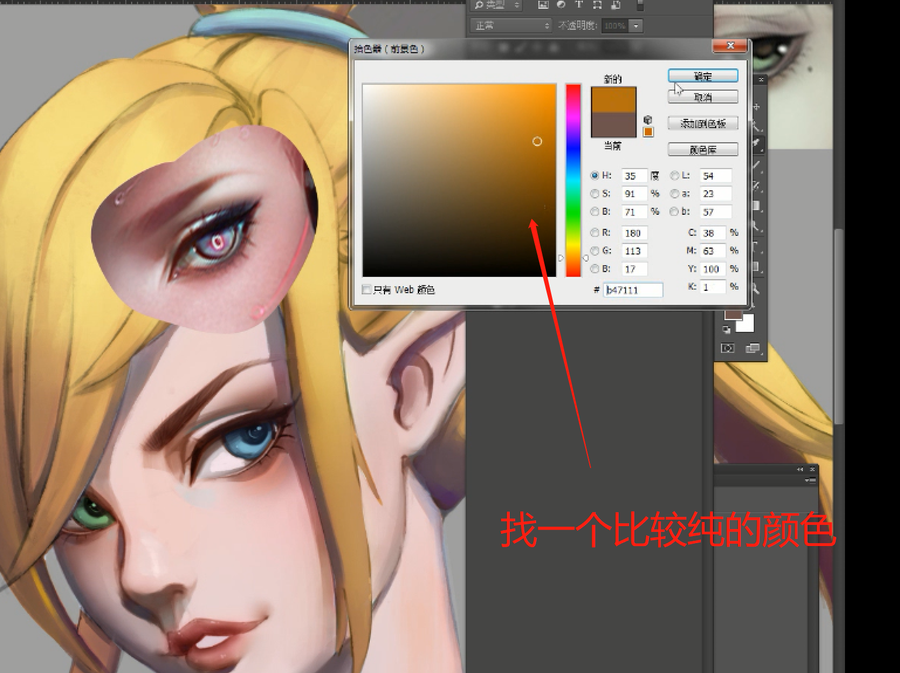Screen dimensions: 900x673
Task: Filter layers by type (T) icon
Action: coord(579,5)
